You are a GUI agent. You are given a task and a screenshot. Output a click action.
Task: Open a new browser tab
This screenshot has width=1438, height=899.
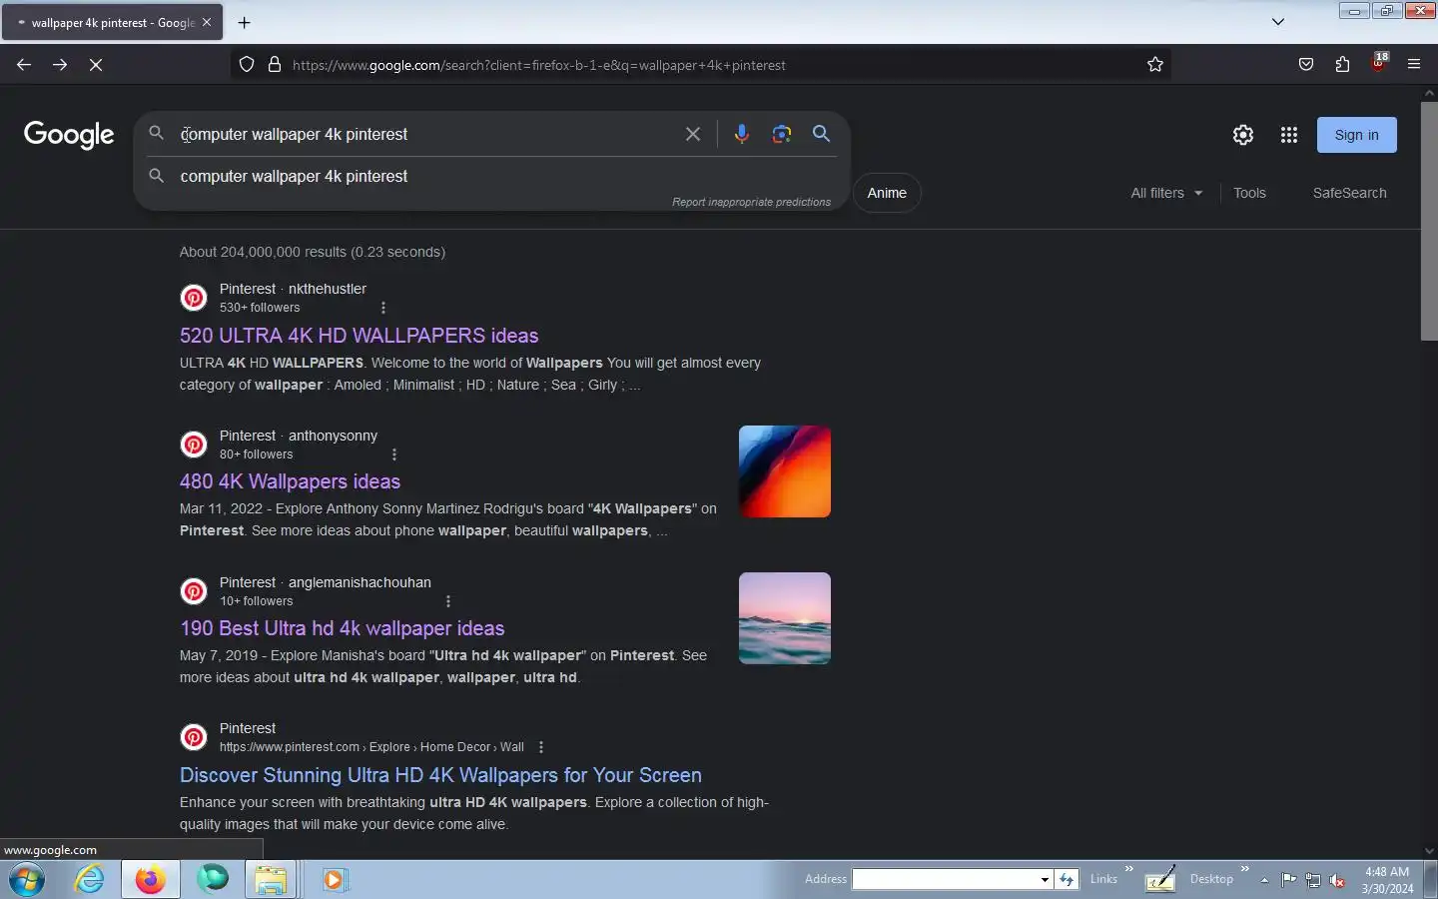(x=245, y=22)
